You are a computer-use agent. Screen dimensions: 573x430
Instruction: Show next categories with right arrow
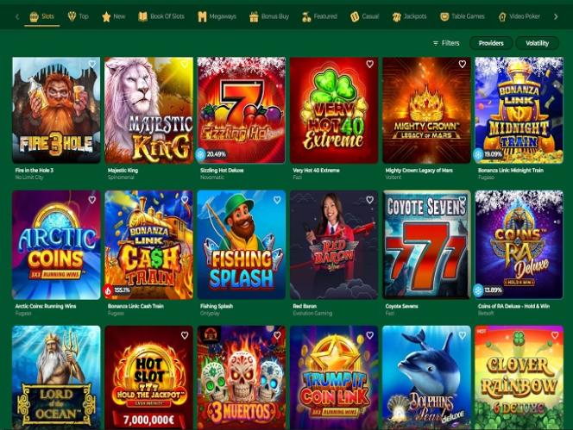pos(556,16)
